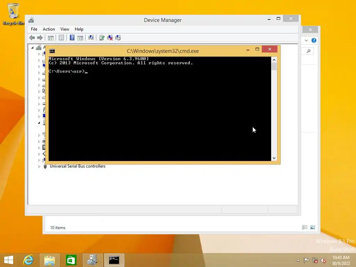The width and height of the screenshot is (356, 267).
Task: Open Properties from the Device Manager toolbar
Action: [61, 38]
